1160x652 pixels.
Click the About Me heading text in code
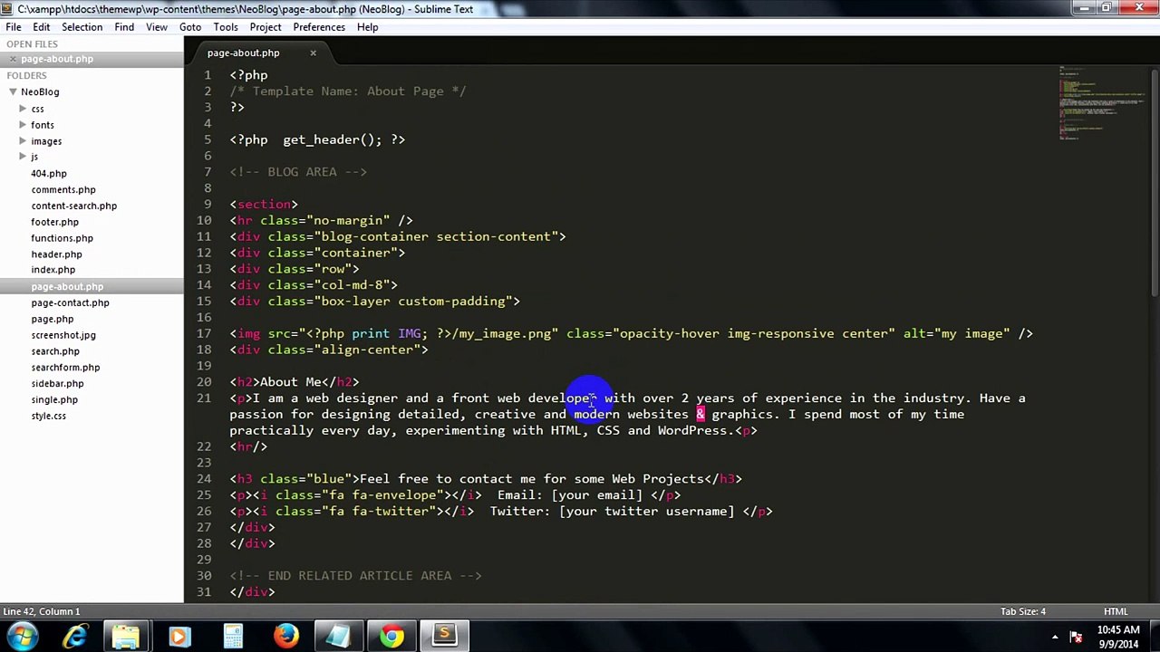(x=291, y=382)
